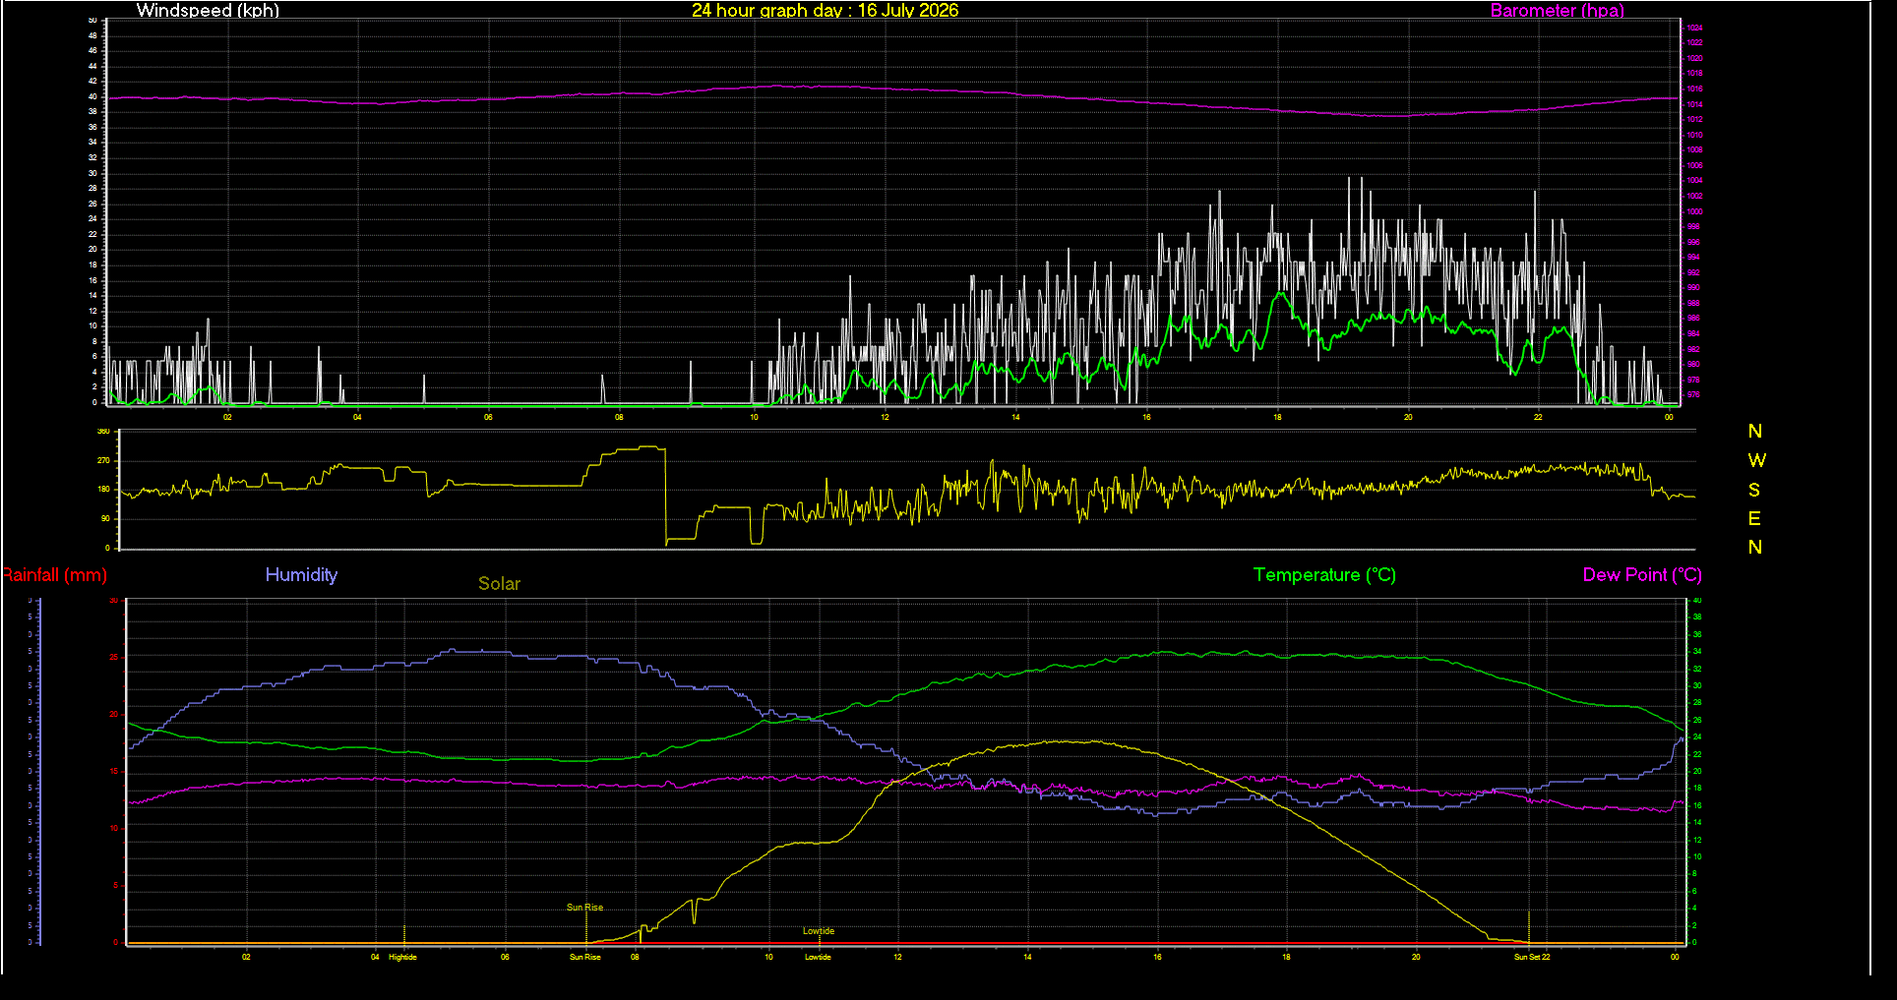1897x1000 pixels.
Task: Click the 'Lowtide' label on the lower time axis
Action: (x=818, y=957)
